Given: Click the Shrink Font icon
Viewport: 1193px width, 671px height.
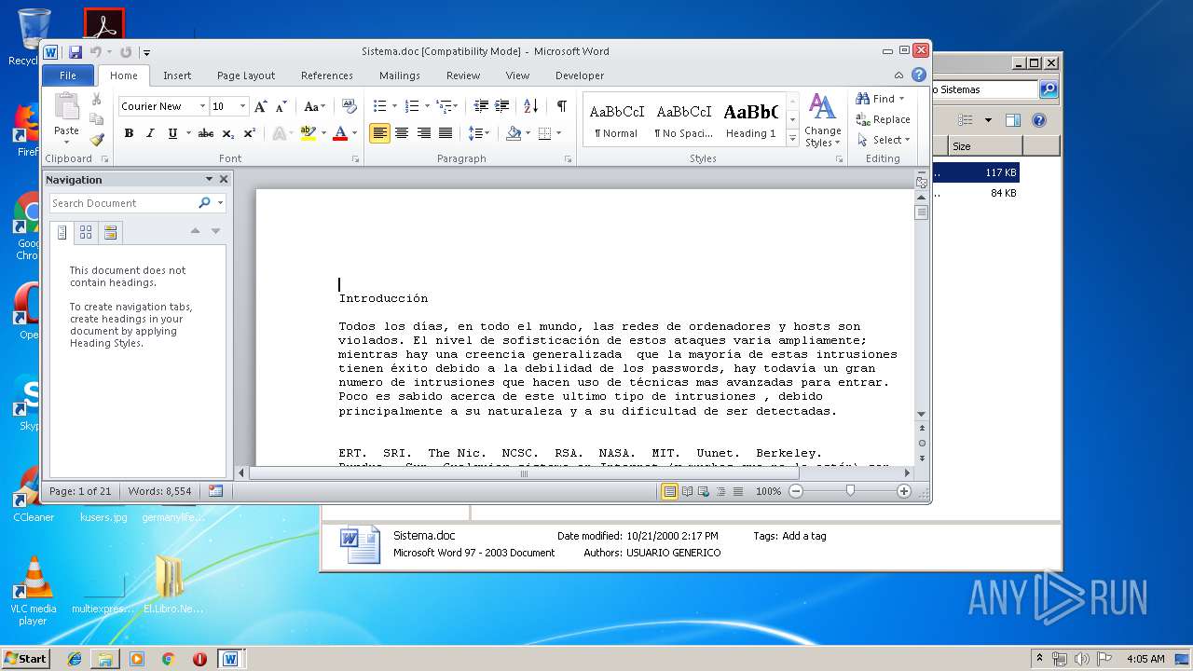Looking at the screenshot, I should 281,106.
